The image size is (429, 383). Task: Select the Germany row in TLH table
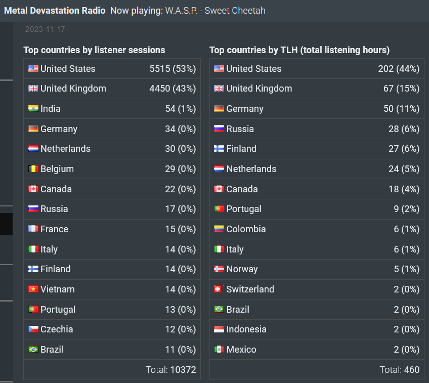(317, 109)
